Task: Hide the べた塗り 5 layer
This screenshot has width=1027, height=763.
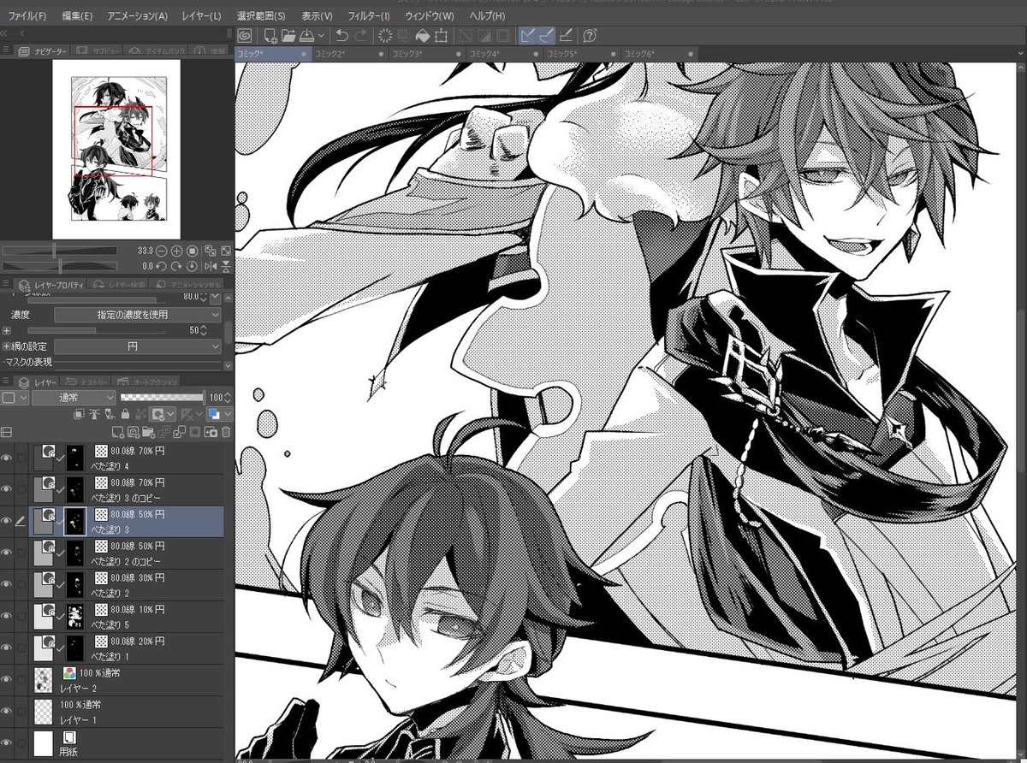Action: (x=7, y=617)
